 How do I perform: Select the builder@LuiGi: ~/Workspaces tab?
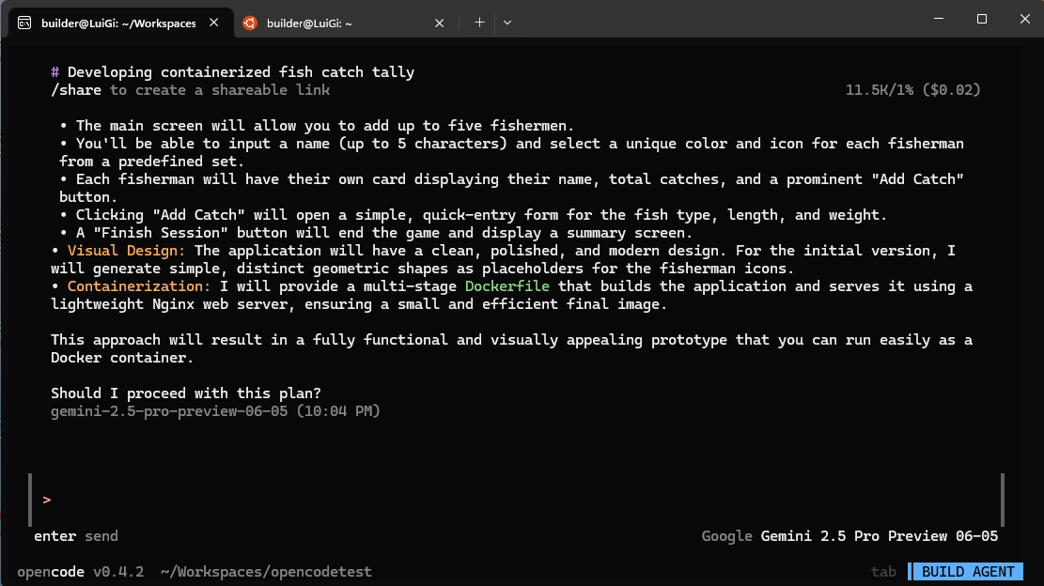click(x=120, y=23)
